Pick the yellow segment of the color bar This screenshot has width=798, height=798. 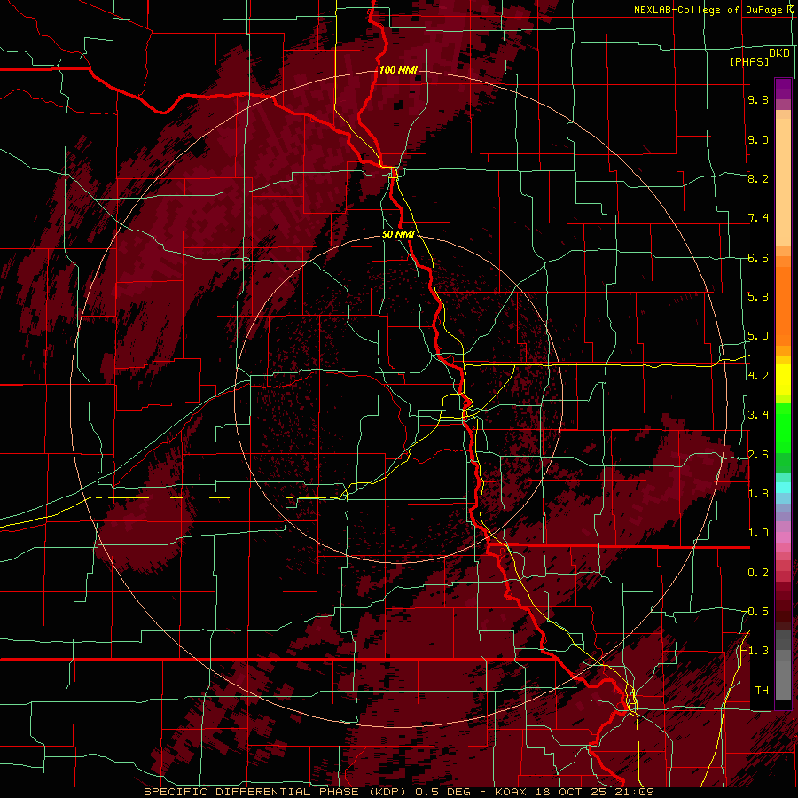coord(783,379)
